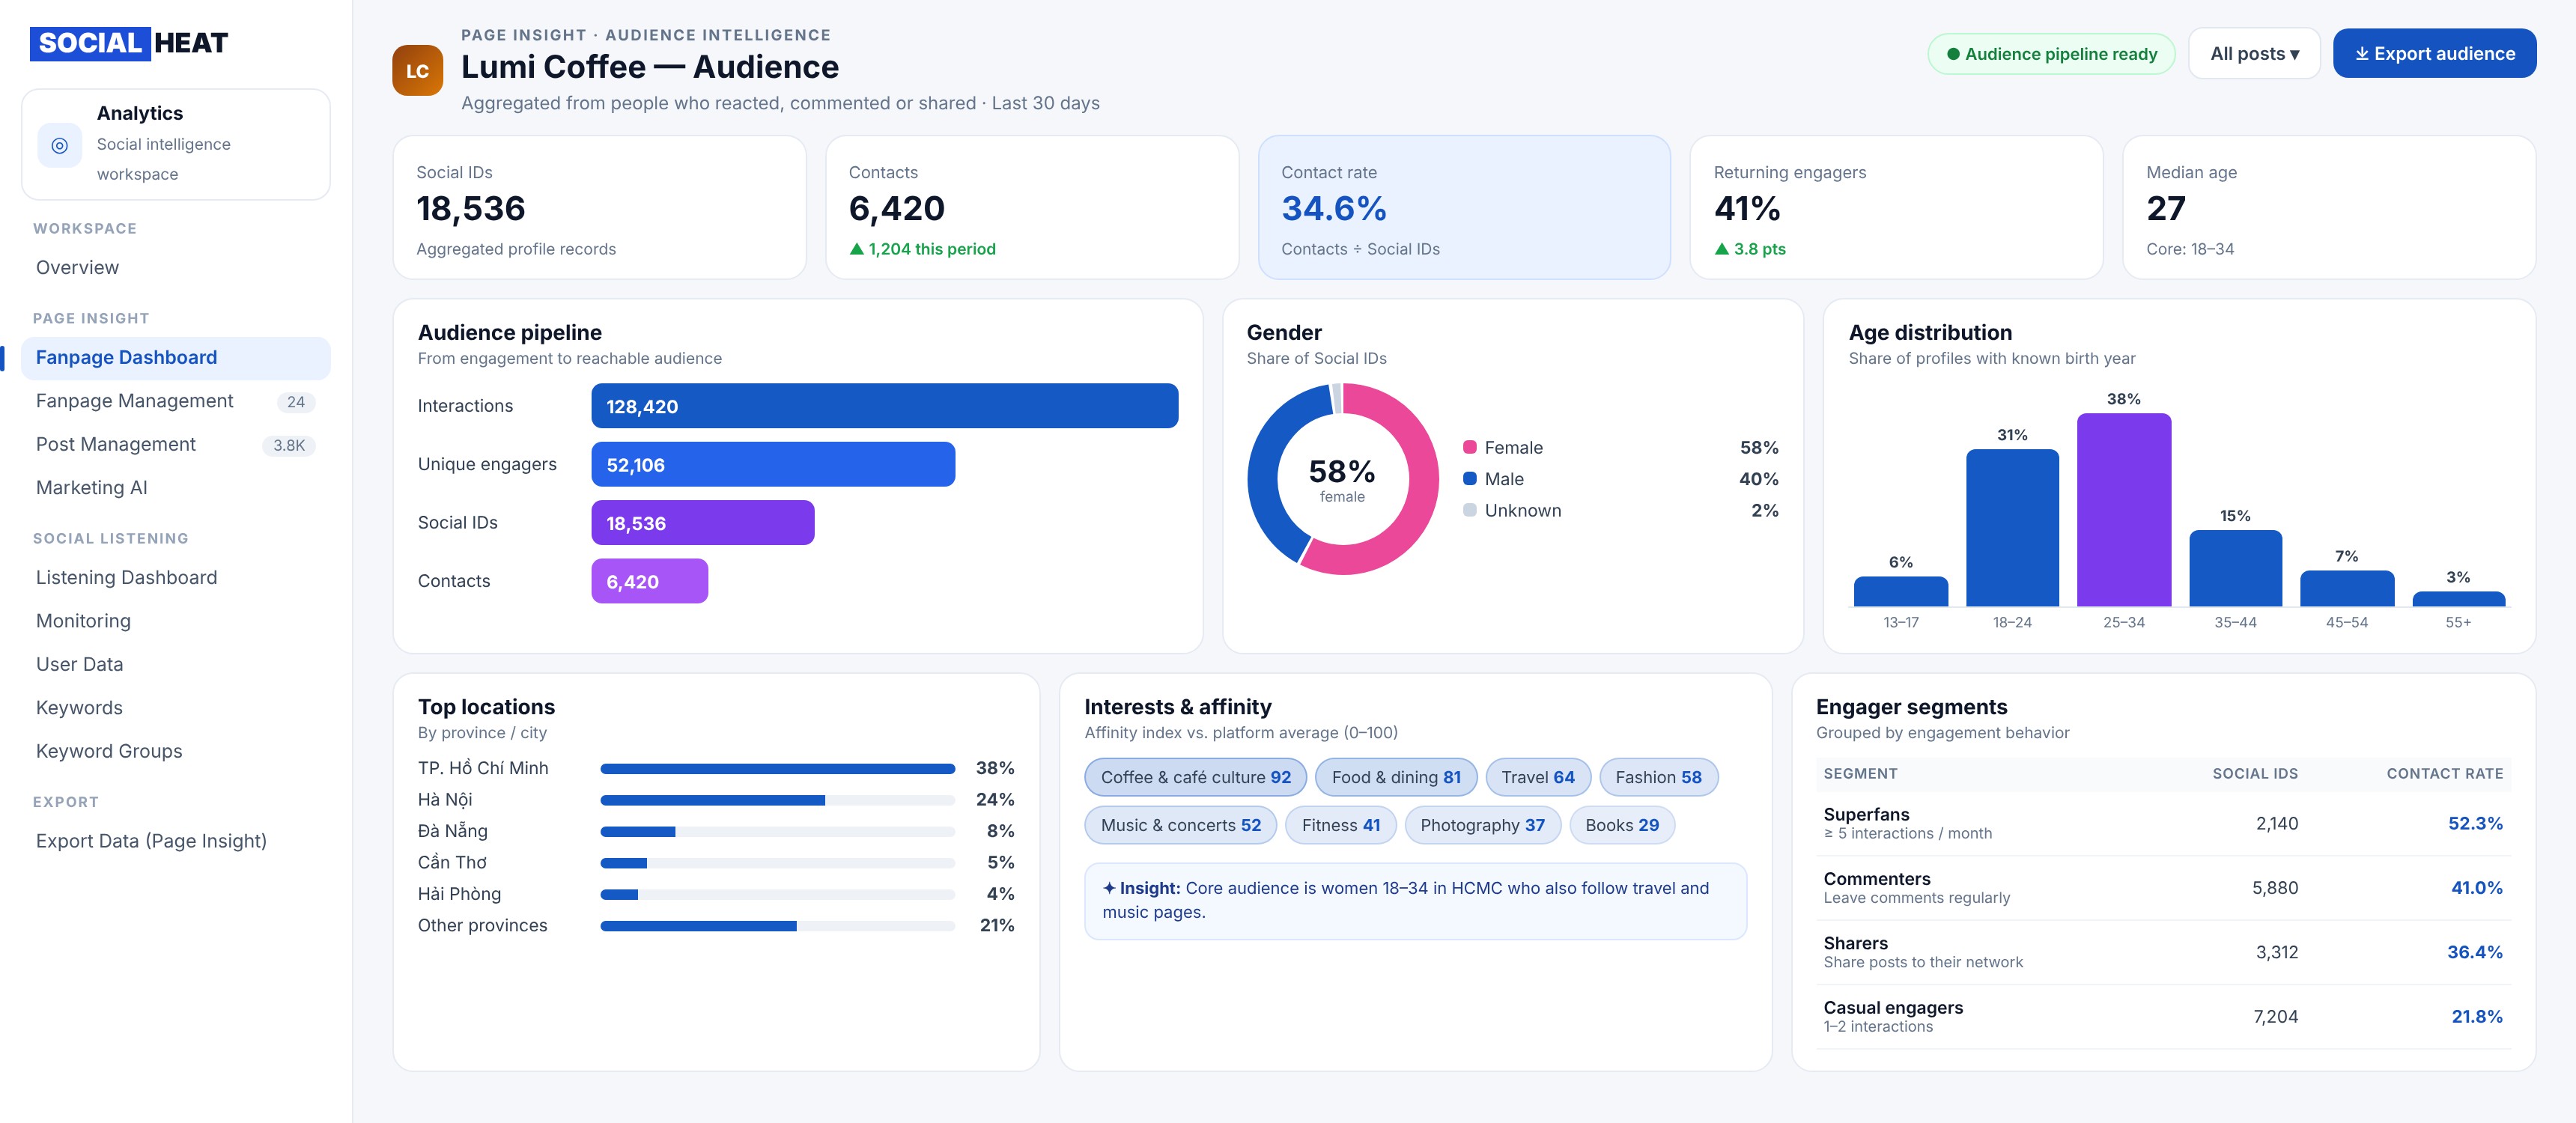Click the Contacts 6,420 stat card
The height and width of the screenshot is (1123, 2576).
[1032, 208]
